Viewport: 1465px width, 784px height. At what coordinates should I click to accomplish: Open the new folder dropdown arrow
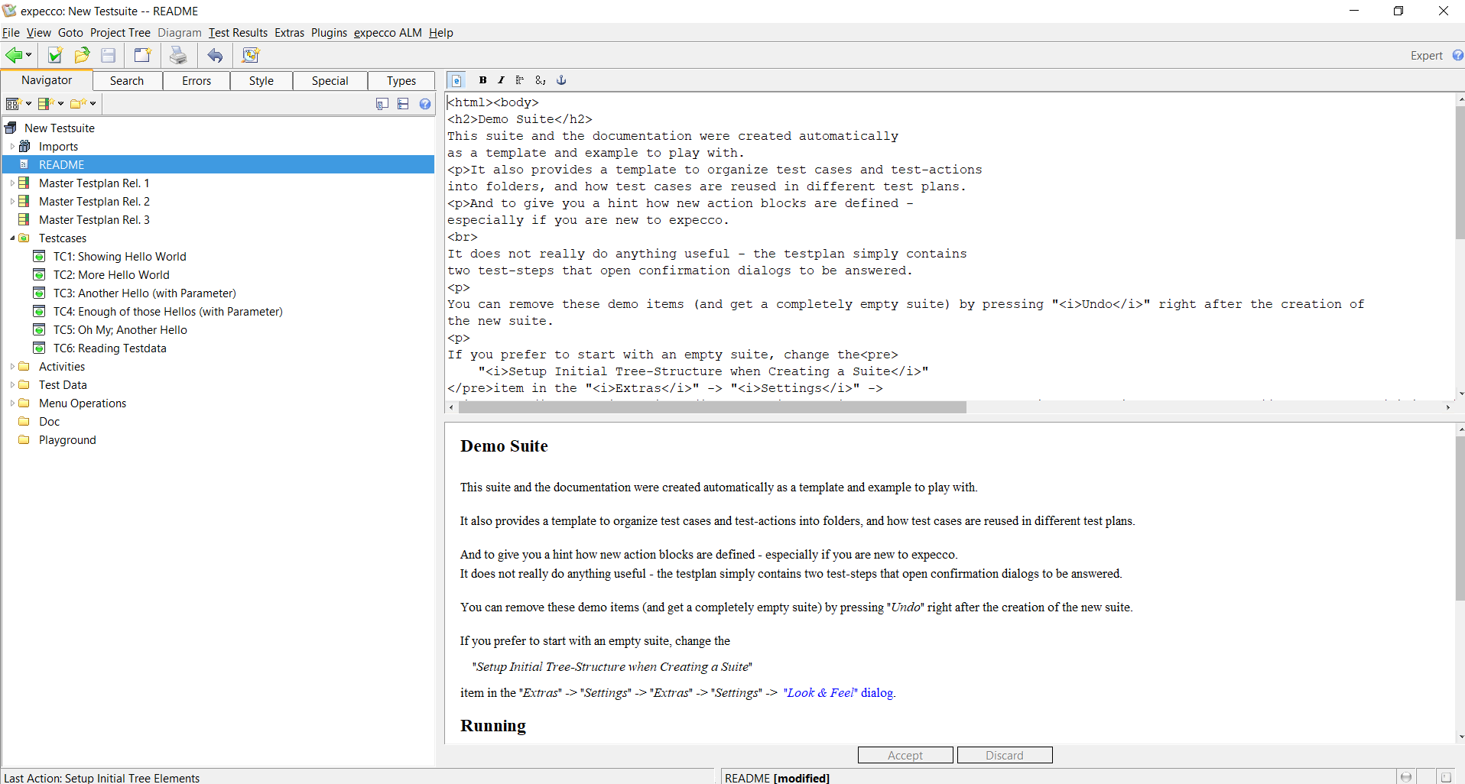tap(93, 104)
